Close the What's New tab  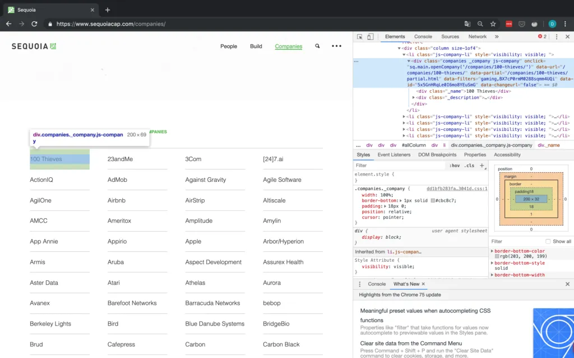pyautogui.click(x=423, y=284)
